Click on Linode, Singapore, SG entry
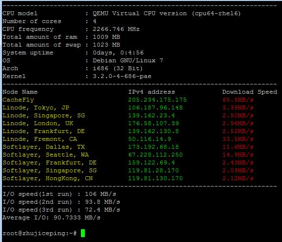 pyautogui.click(x=44, y=115)
